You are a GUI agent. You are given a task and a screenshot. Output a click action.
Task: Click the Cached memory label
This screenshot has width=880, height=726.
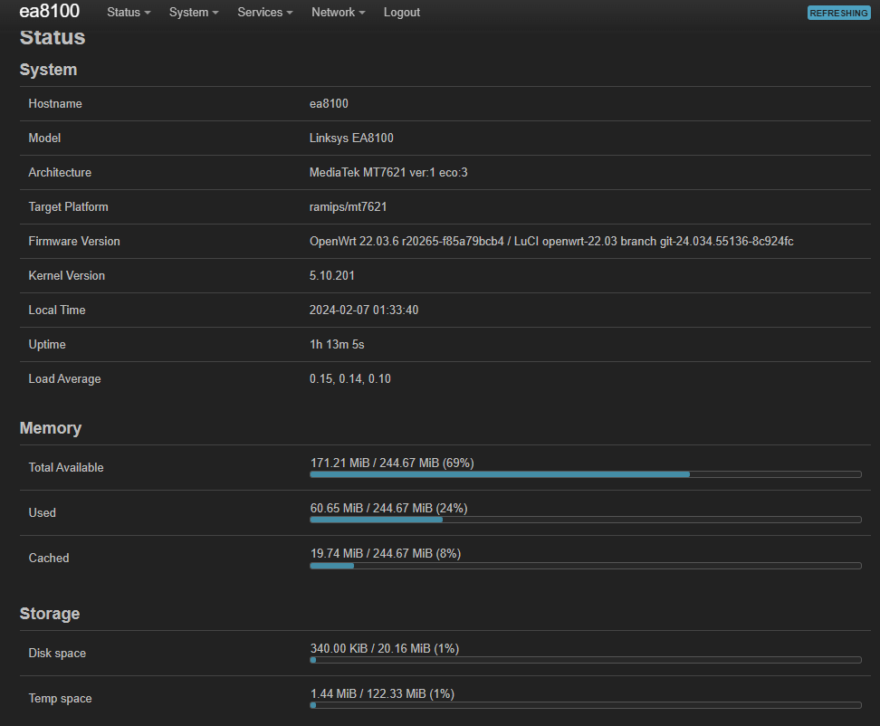tap(49, 559)
